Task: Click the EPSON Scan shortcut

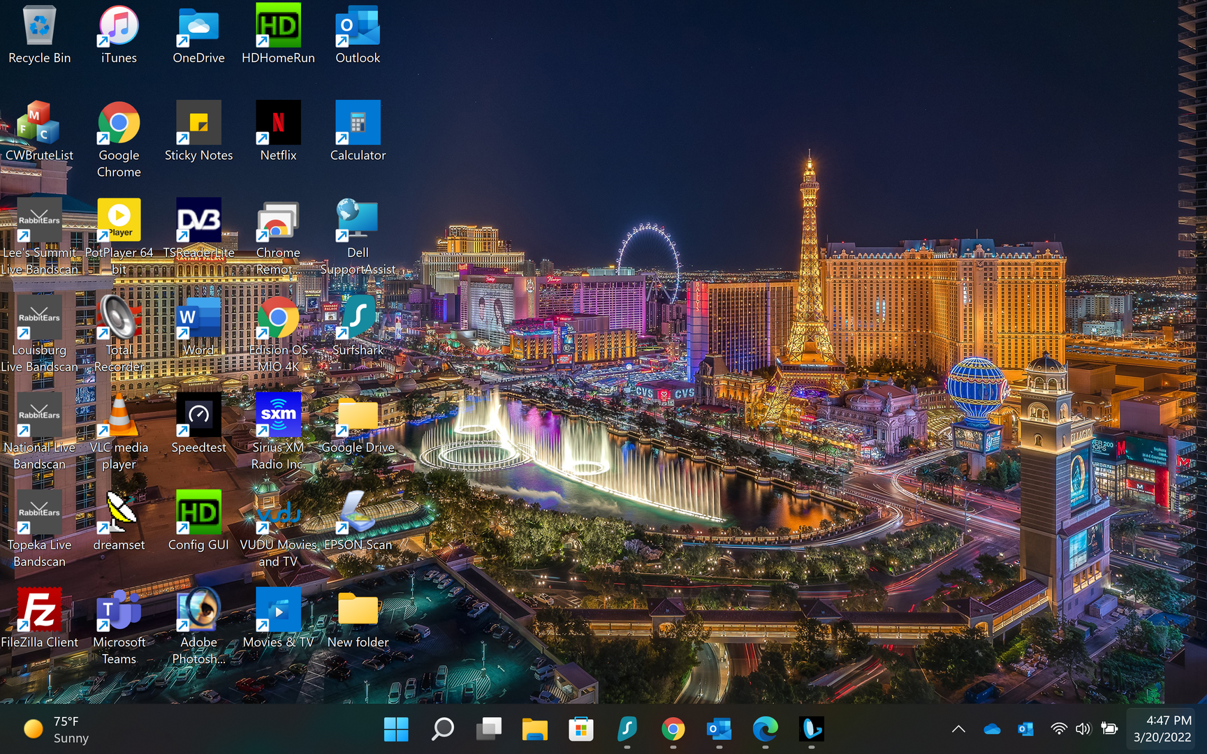Action: pyautogui.click(x=358, y=522)
